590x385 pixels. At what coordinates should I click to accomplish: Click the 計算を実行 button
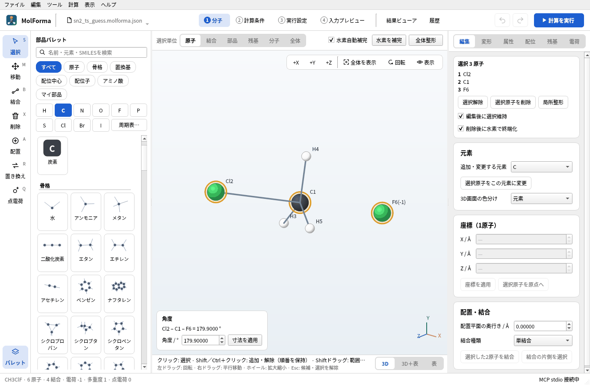click(559, 20)
